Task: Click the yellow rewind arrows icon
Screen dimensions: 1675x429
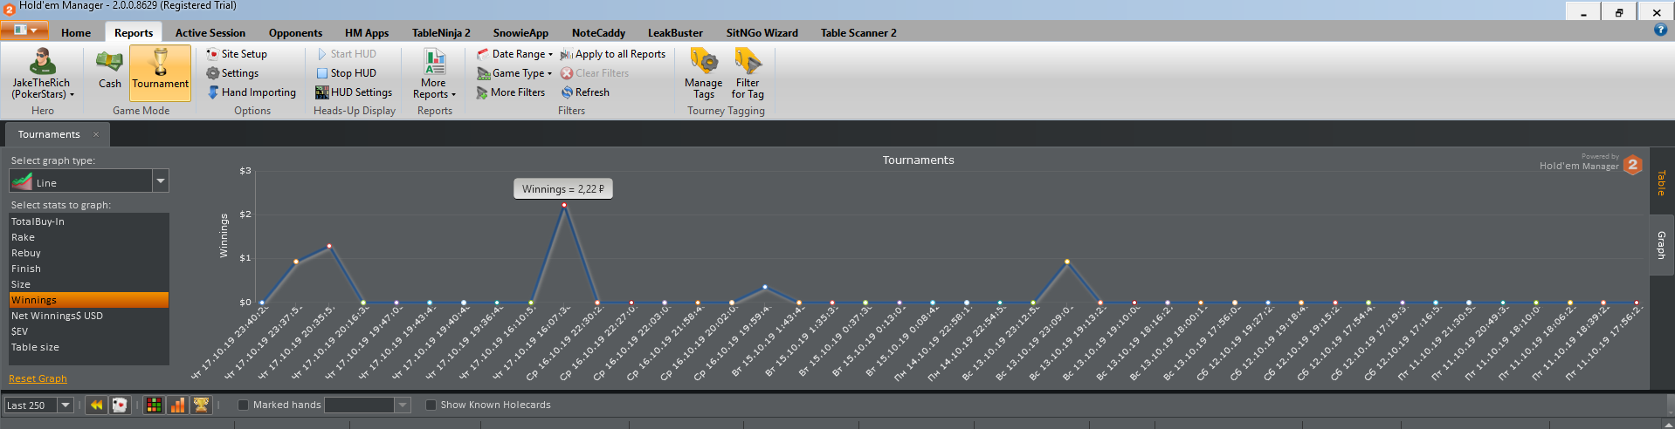Action: coord(96,405)
